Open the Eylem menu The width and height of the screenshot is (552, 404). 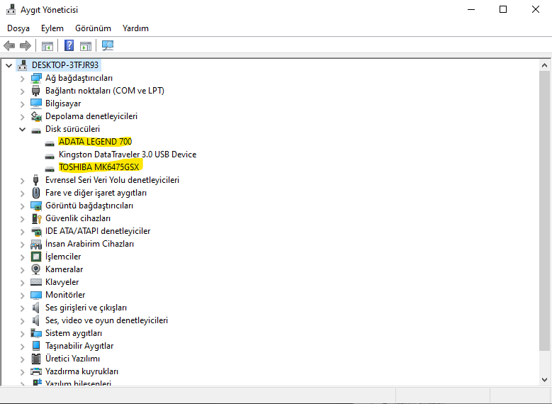point(52,28)
